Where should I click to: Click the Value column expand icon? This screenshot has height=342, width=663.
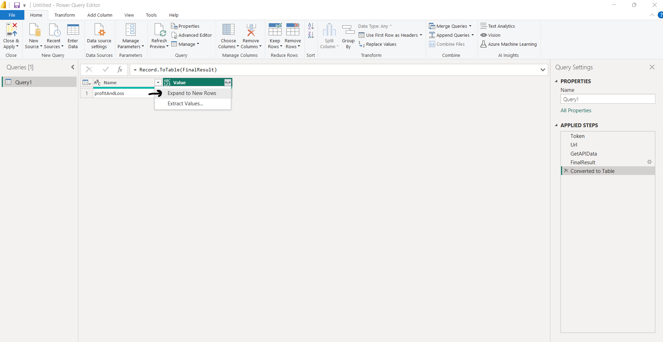coord(228,82)
